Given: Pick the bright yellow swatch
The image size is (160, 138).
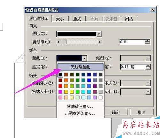Looking at the screenshot, I should [72, 92].
